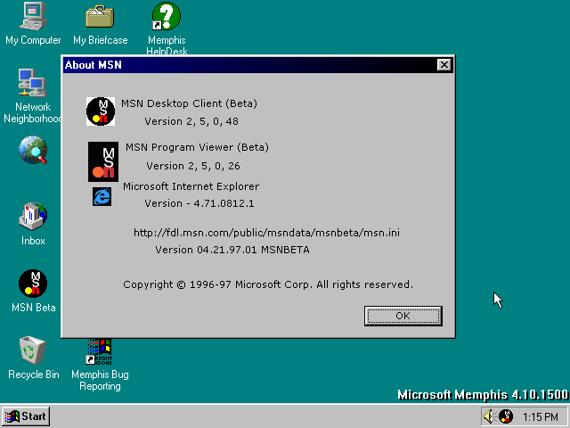This screenshot has height=428, width=570.
Task: Select the Memphis HelpDesk shortcut icon
Action: point(167,16)
